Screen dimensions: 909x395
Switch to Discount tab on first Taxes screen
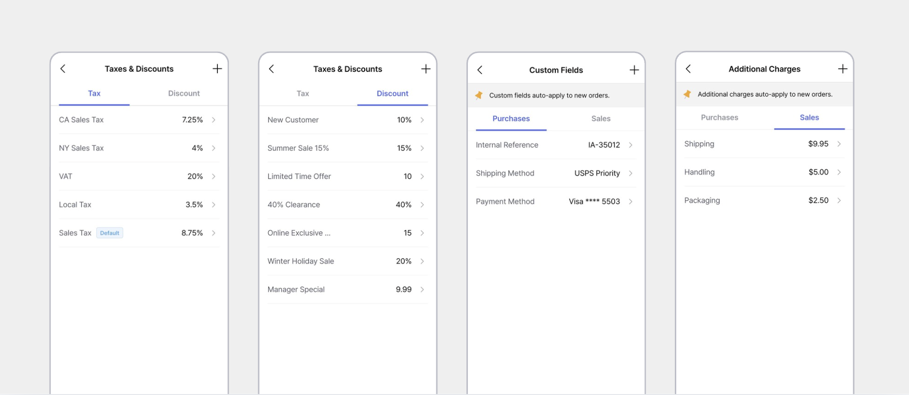(x=184, y=94)
